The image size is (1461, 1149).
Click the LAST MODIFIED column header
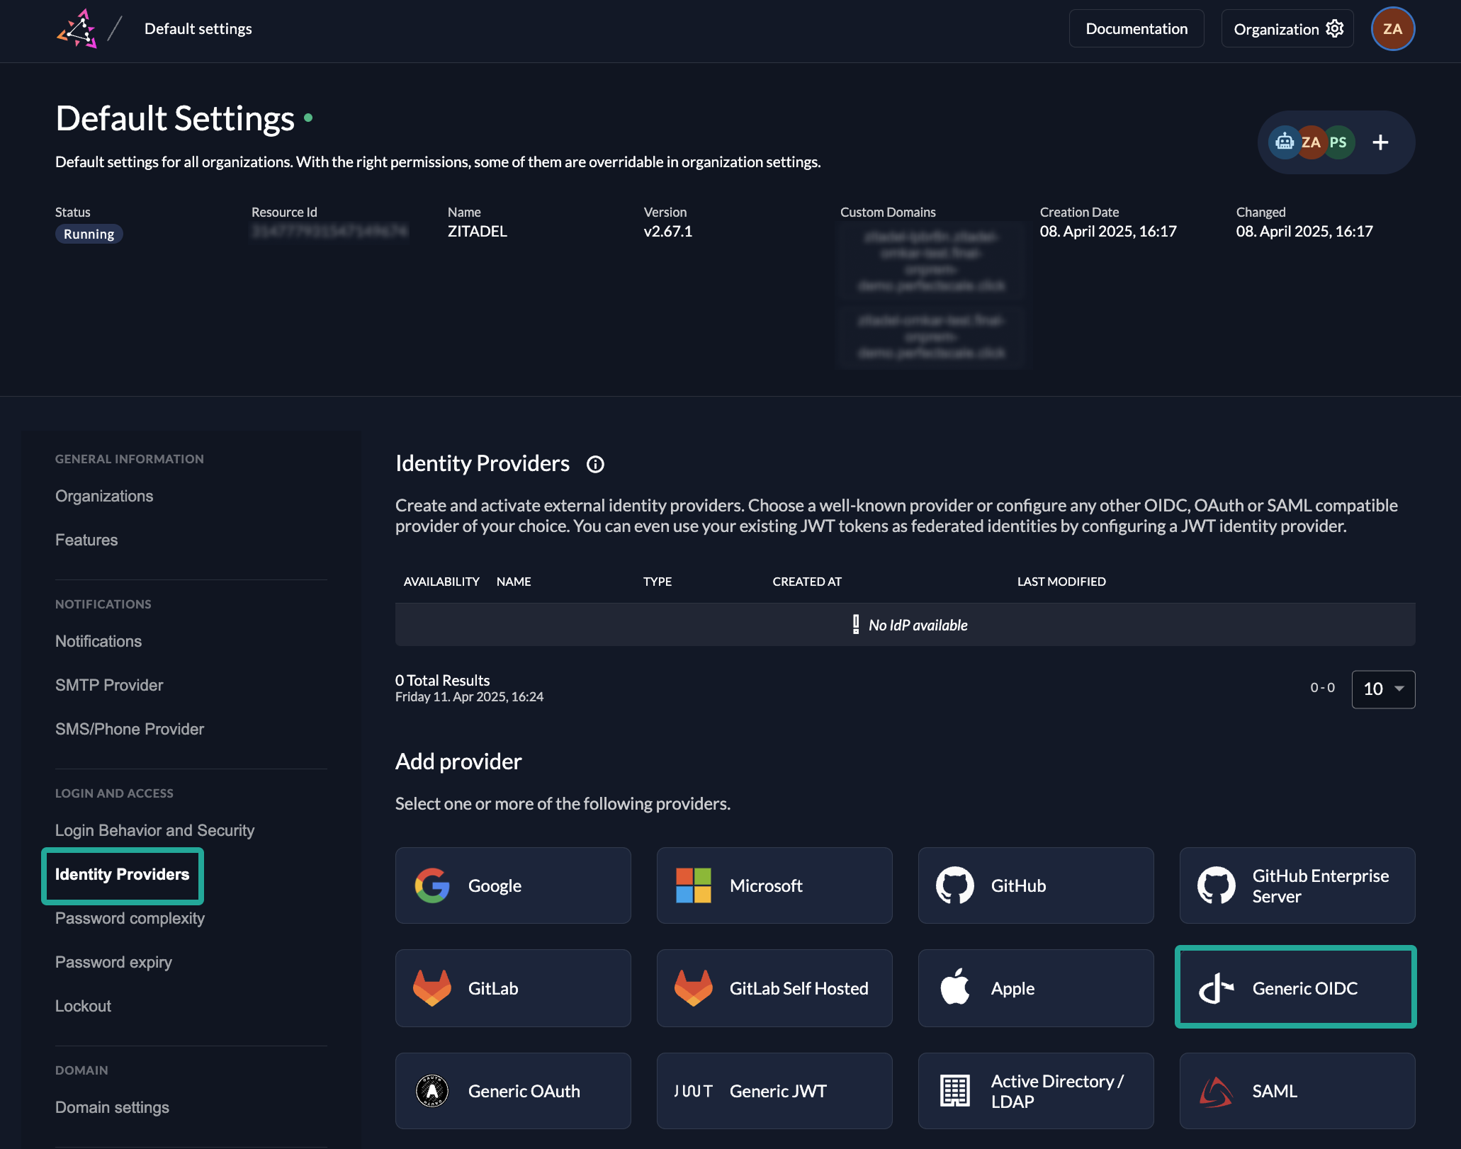pyautogui.click(x=1061, y=582)
